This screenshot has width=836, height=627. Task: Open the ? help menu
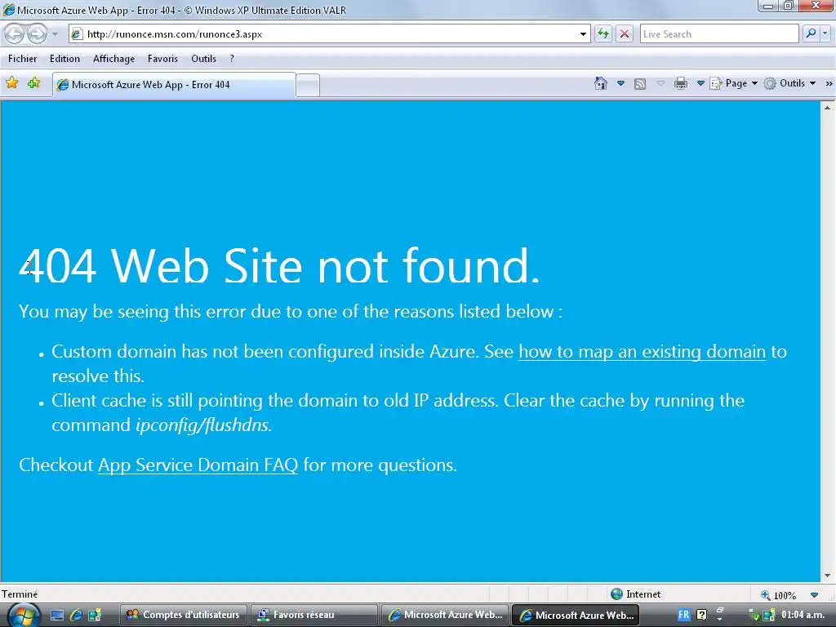[231, 59]
